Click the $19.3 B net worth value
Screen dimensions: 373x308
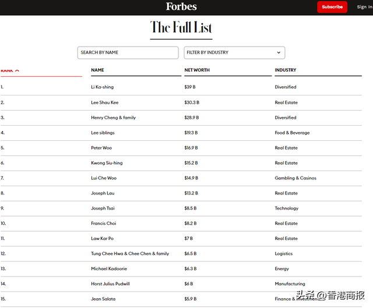point(191,133)
